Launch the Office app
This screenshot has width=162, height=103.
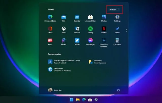click(50, 30)
